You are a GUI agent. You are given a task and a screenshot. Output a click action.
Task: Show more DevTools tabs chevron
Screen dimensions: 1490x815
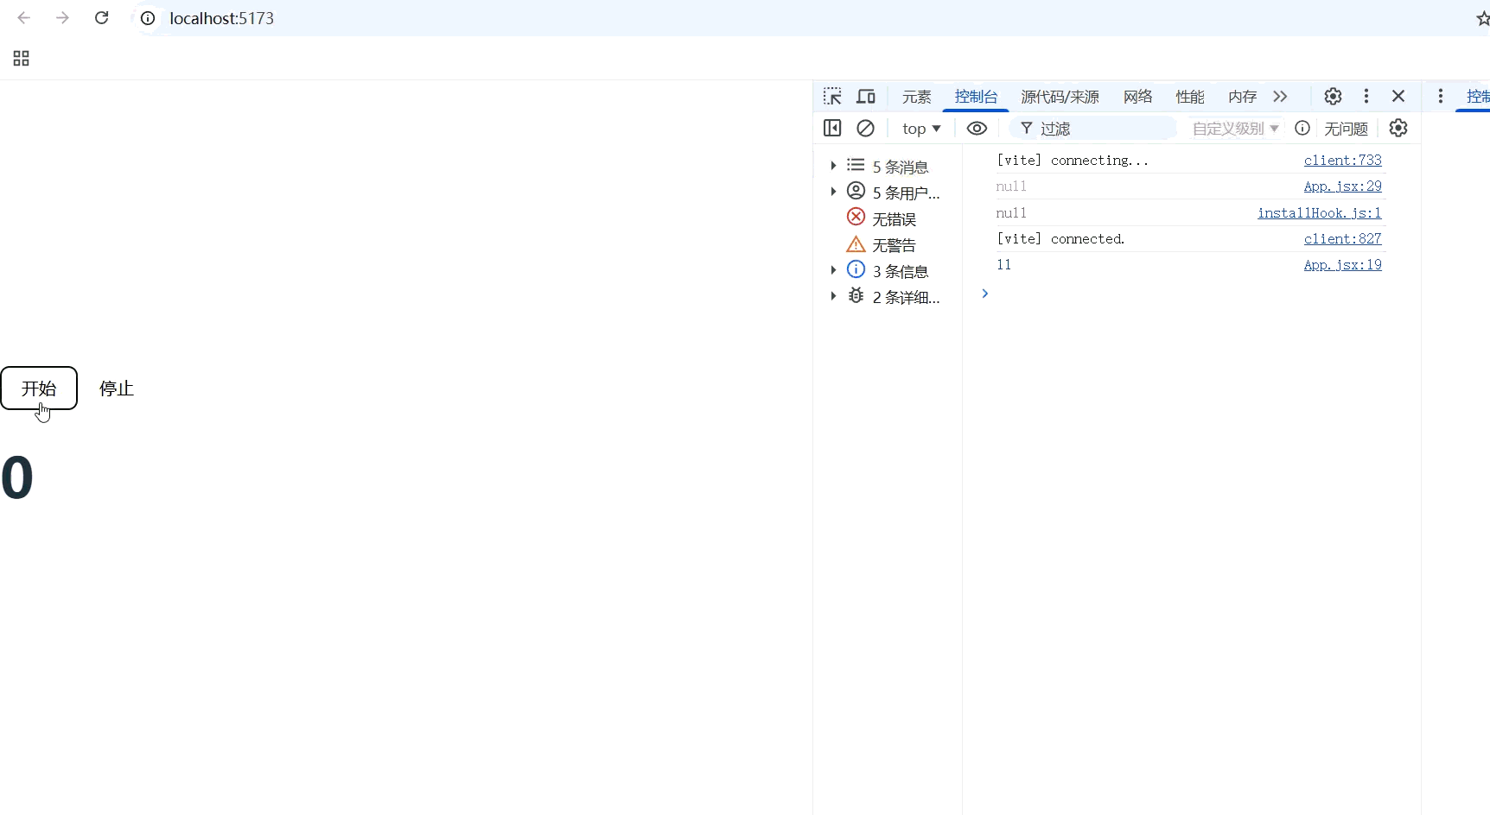[x=1280, y=96]
